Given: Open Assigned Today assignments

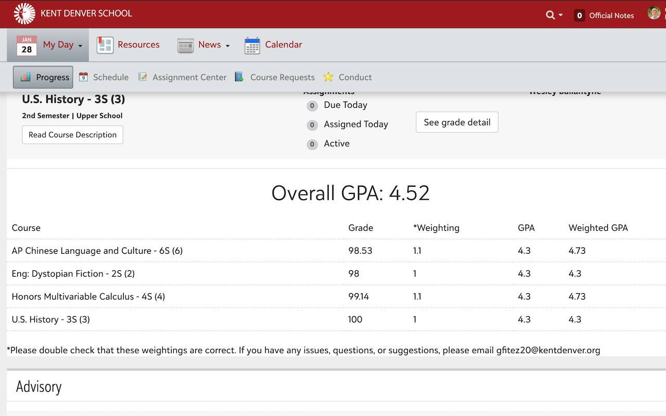Looking at the screenshot, I should pyautogui.click(x=356, y=124).
